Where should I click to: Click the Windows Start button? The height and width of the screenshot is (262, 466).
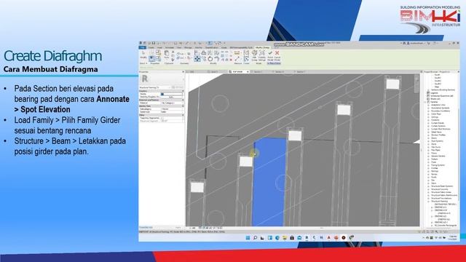click(x=248, y=238)
